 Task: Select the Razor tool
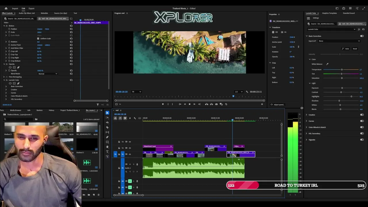107,127
